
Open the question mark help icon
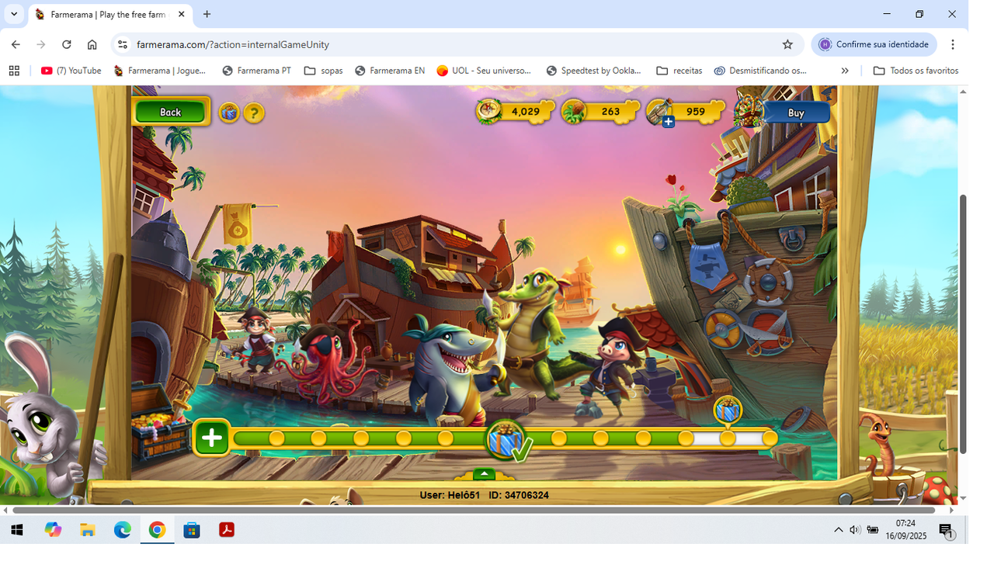[255, 113]
